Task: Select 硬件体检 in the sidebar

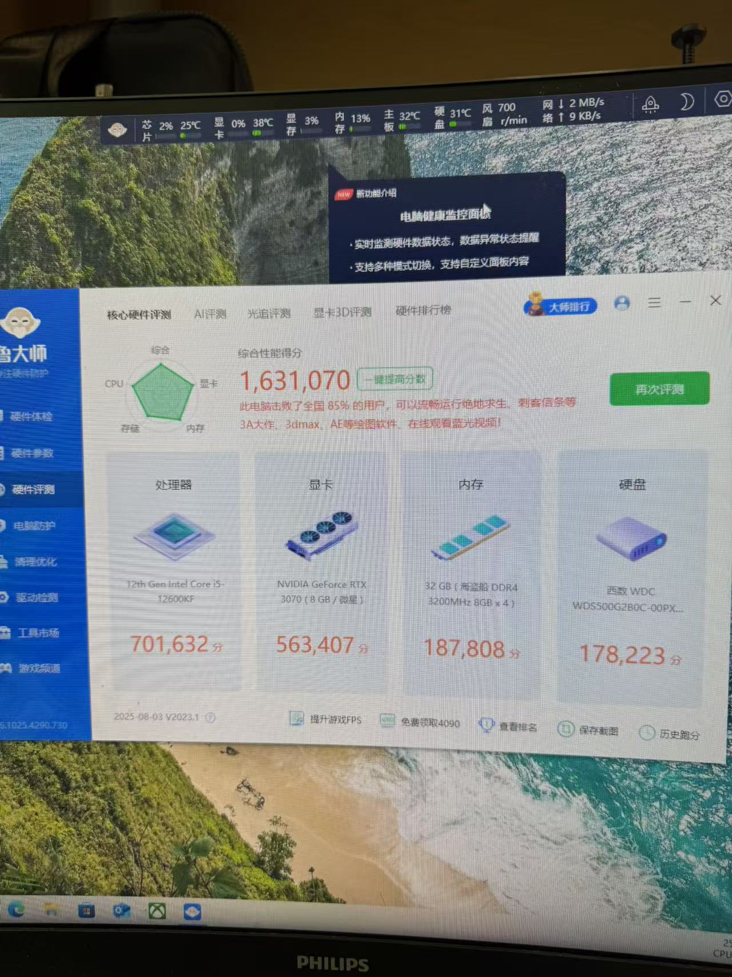Action: 31,416
